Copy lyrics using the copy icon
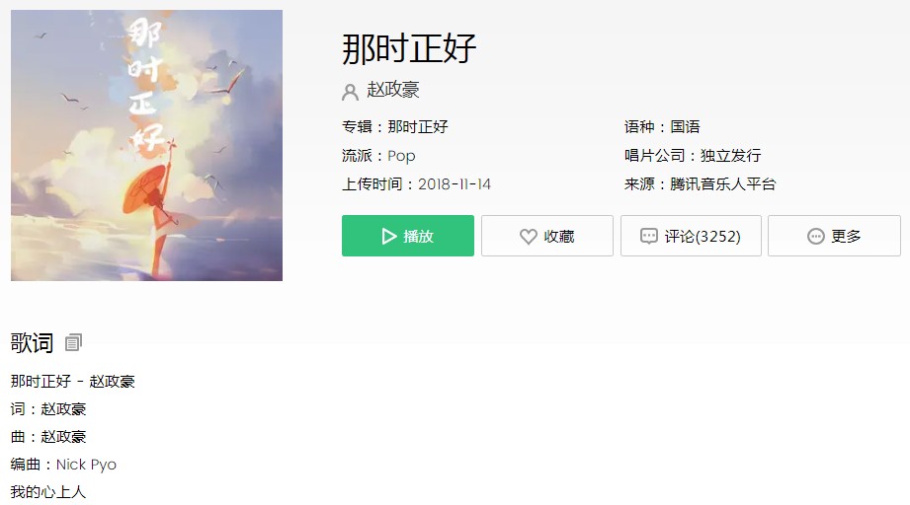Viewport: 910px width, 505px height. coord(74,343)
